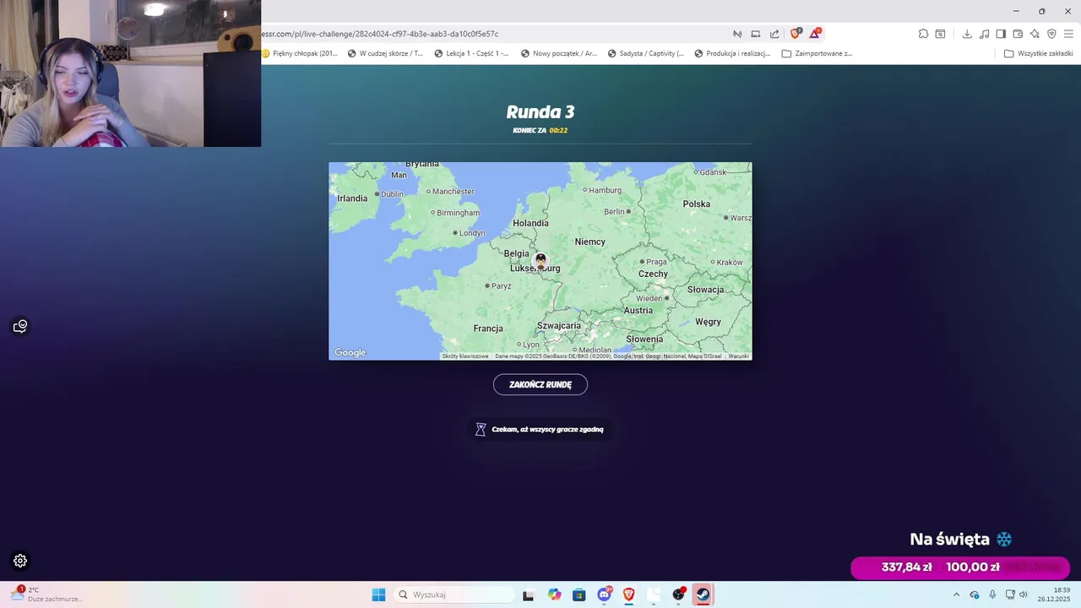
Task: Open the Downloads icon
Action: (x=967, y=34)
